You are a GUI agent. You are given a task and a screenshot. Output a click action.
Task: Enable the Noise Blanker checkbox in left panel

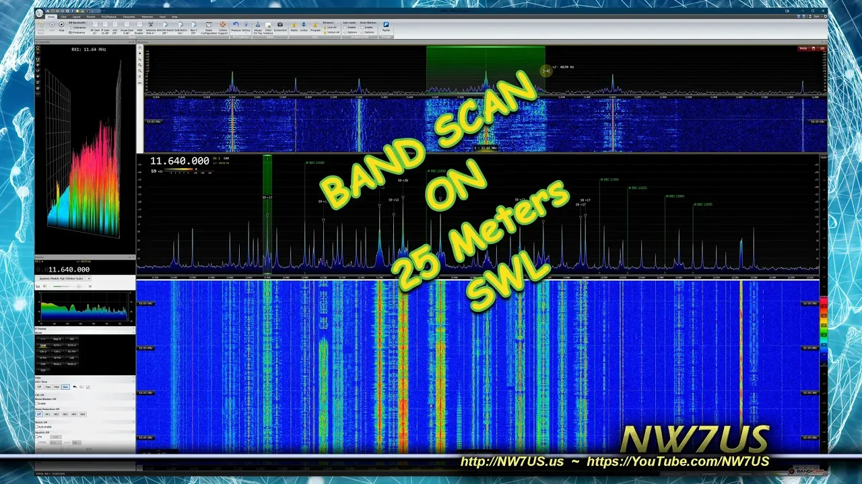pos(37,403)
